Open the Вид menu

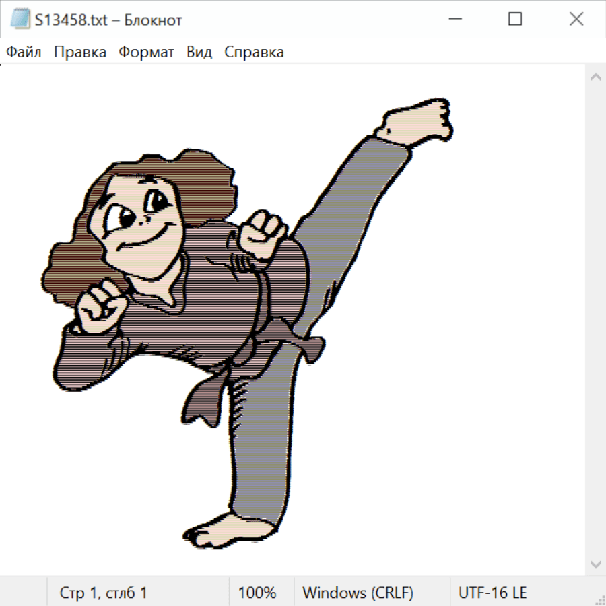199,53
